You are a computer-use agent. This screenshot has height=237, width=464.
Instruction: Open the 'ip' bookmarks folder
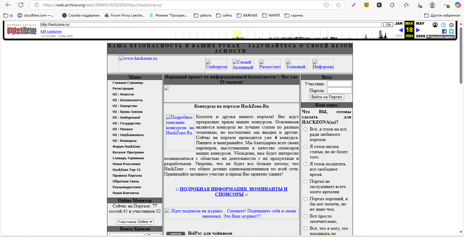[x=8, y=15]
